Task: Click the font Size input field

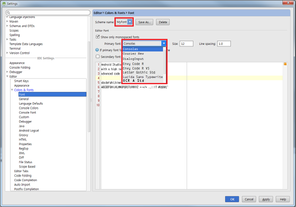Action: coord(186,43)
